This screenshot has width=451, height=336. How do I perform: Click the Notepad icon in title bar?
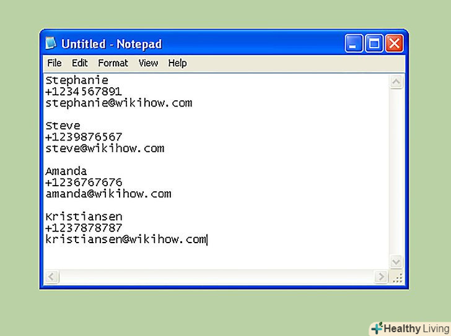pos(51,43)
